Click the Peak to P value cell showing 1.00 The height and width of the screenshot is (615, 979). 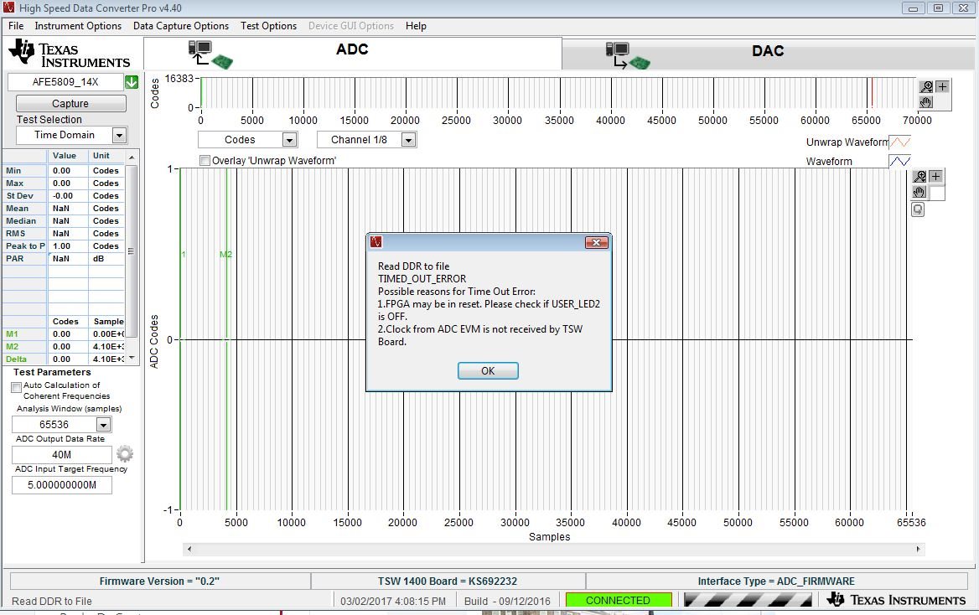point(68,246)
